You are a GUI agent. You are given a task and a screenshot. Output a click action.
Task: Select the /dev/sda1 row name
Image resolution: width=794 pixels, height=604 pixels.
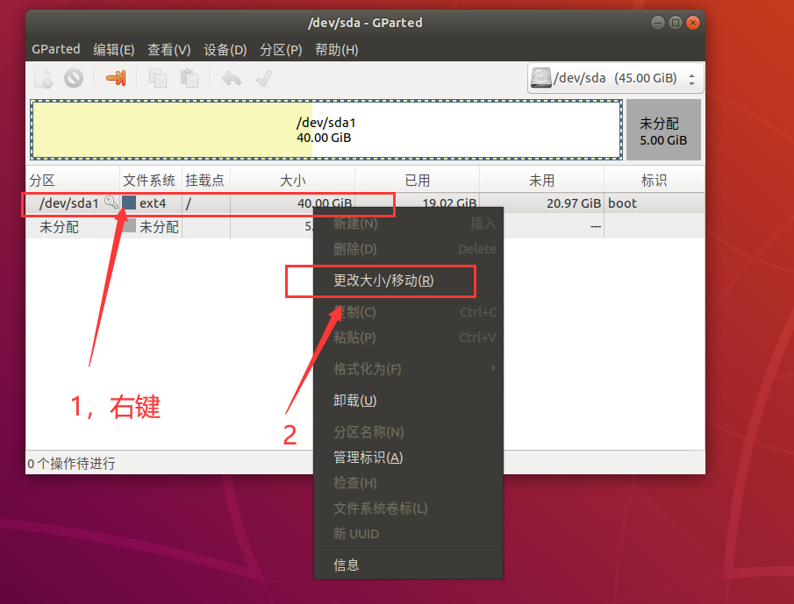coord(68,203)
